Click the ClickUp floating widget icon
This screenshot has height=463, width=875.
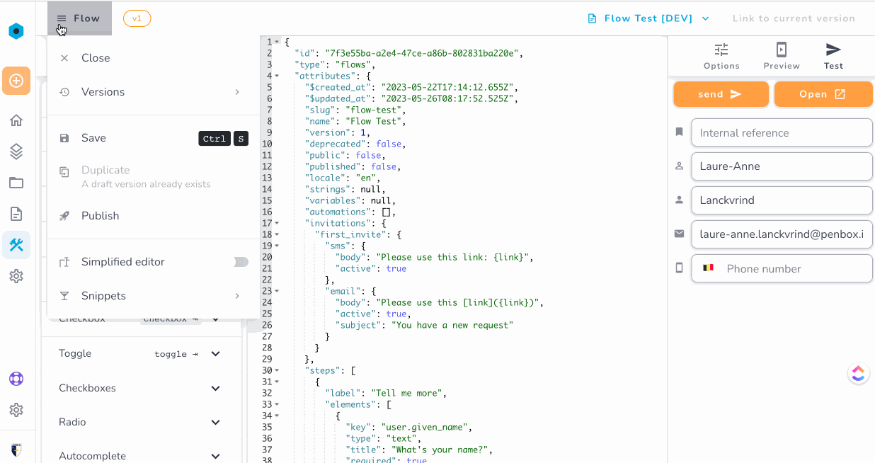click(x=858, y=373)
